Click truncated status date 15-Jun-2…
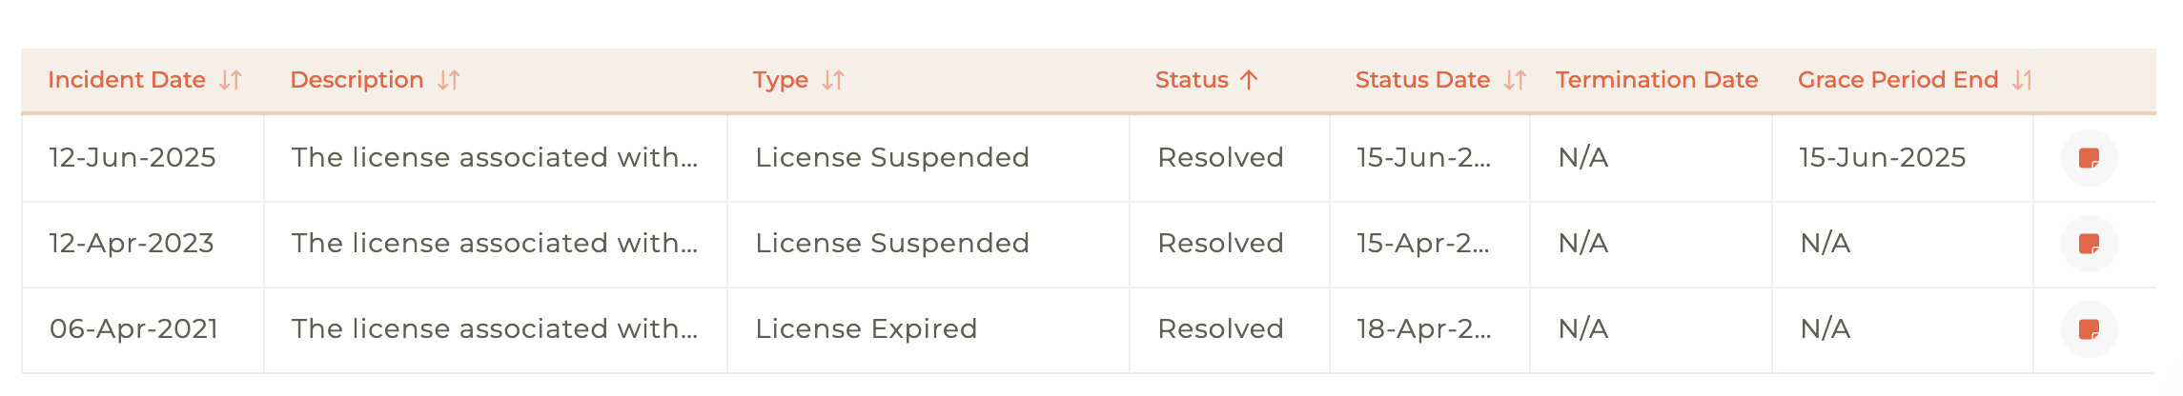Viewport: 2183px width, 396px height. (x=1423, y=158)
